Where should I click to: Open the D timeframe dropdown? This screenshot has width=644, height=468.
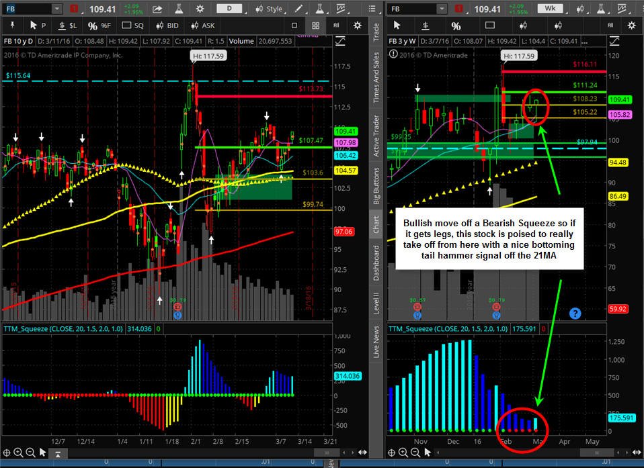click(x=229, y=9)
